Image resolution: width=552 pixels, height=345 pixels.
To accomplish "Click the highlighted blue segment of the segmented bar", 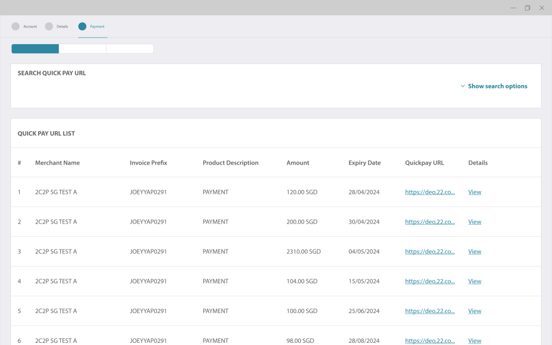I will pyautogui.click(x=35, y=49).
